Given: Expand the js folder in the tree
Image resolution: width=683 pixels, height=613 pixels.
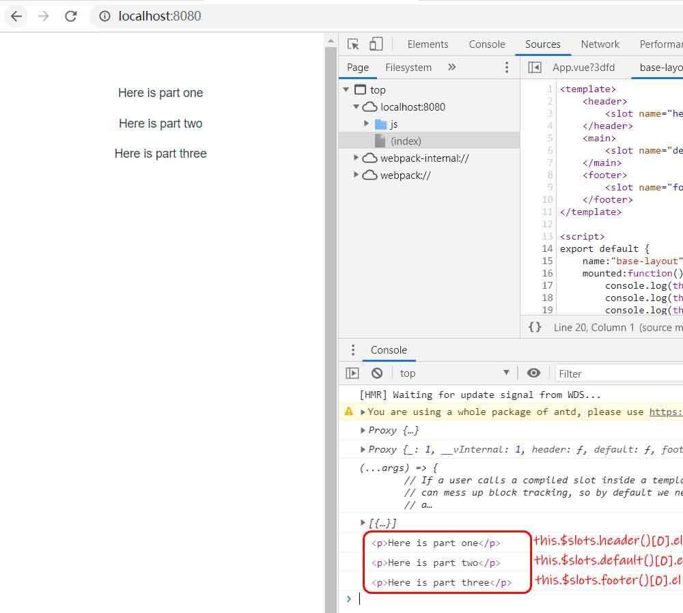Looking at the screenshot, I should 367,124.
